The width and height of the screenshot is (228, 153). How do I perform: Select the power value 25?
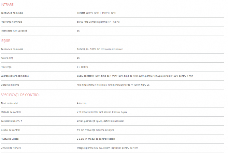78,58
